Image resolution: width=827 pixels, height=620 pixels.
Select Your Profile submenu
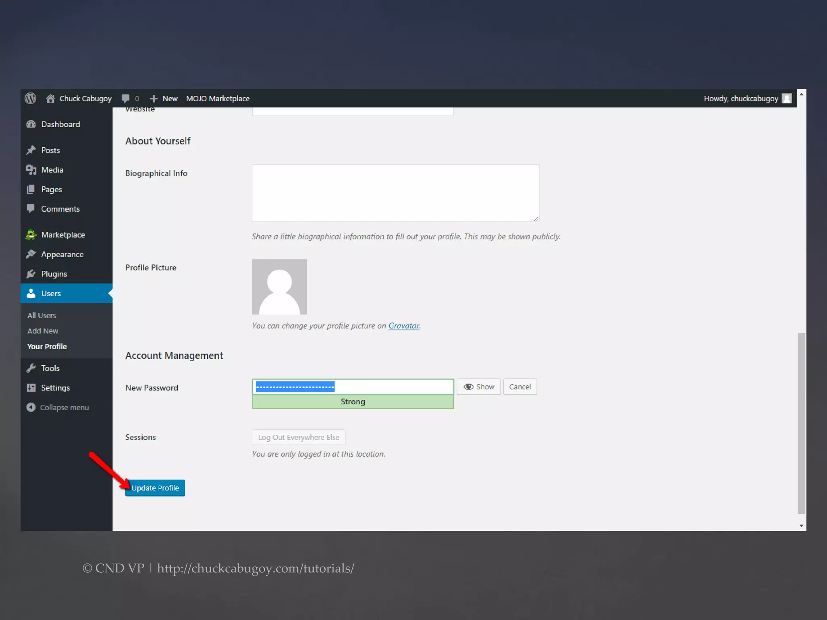click(47, 346)
